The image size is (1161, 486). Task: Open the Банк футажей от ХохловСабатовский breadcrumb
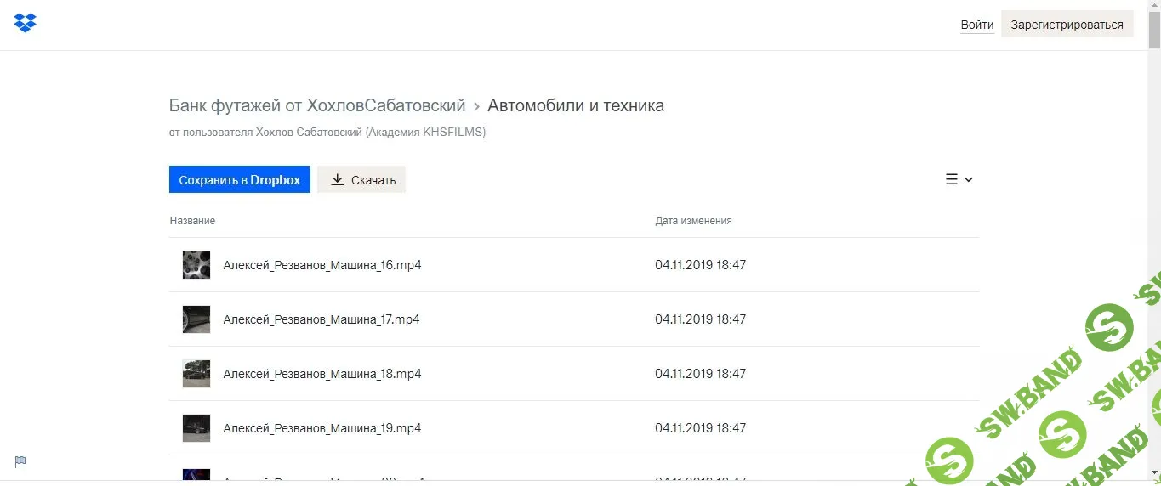pyautogui.click(x=317, y=105)
